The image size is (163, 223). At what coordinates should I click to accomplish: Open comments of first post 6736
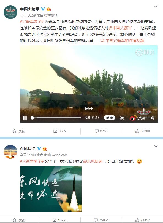(101, 131)
